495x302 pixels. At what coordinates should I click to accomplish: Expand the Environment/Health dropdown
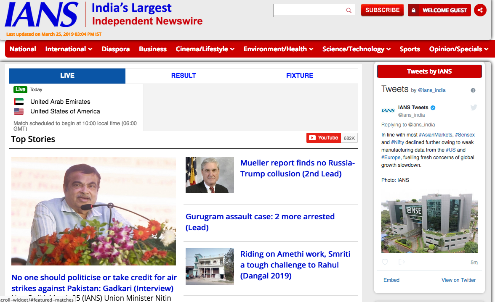coord(279,49)
